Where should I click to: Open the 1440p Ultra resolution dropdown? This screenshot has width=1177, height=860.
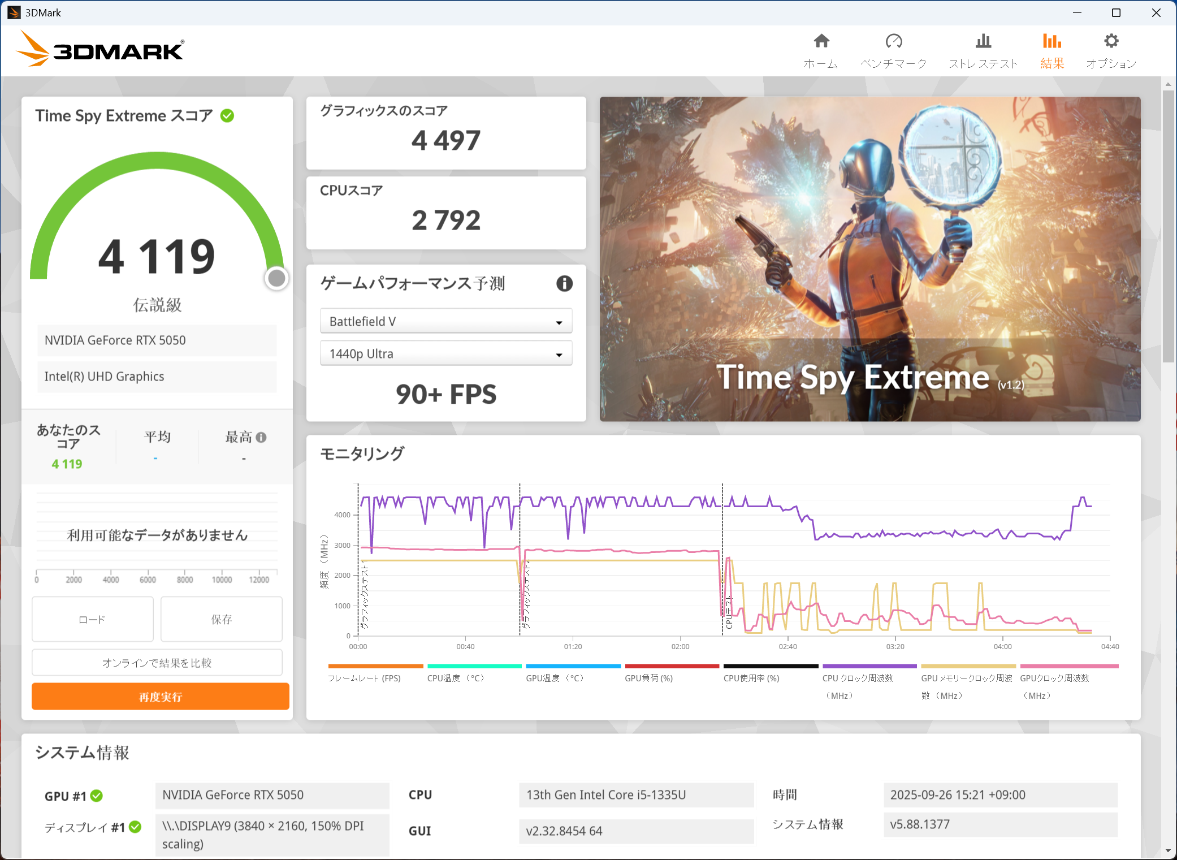tap(445, 353)
